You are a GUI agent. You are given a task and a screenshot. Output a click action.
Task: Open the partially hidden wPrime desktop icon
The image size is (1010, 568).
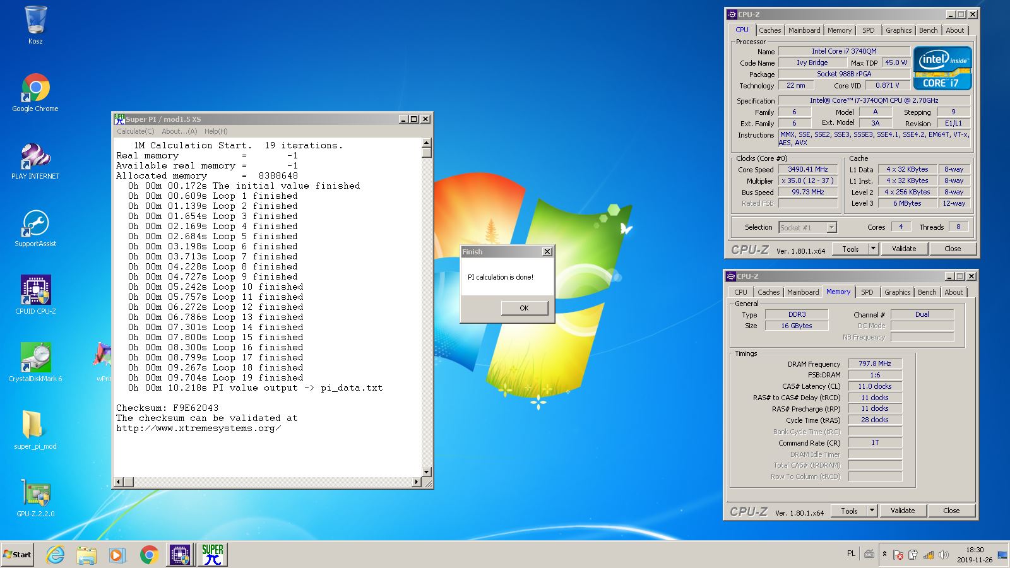point(103,363)
